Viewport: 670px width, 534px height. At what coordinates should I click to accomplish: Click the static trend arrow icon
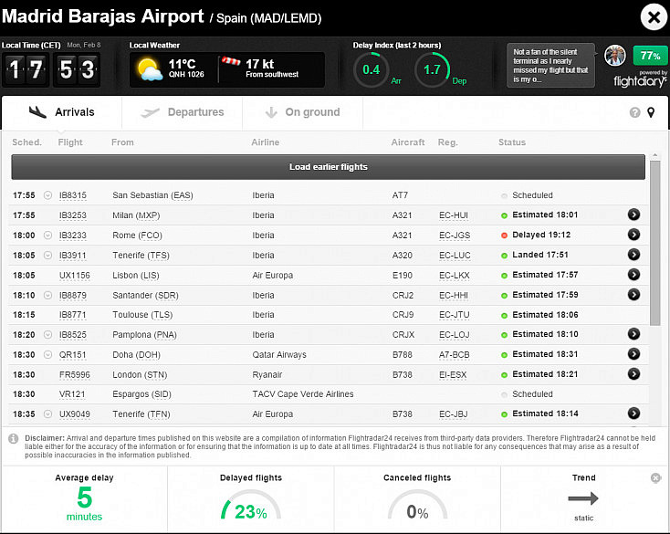pos(583,498)
